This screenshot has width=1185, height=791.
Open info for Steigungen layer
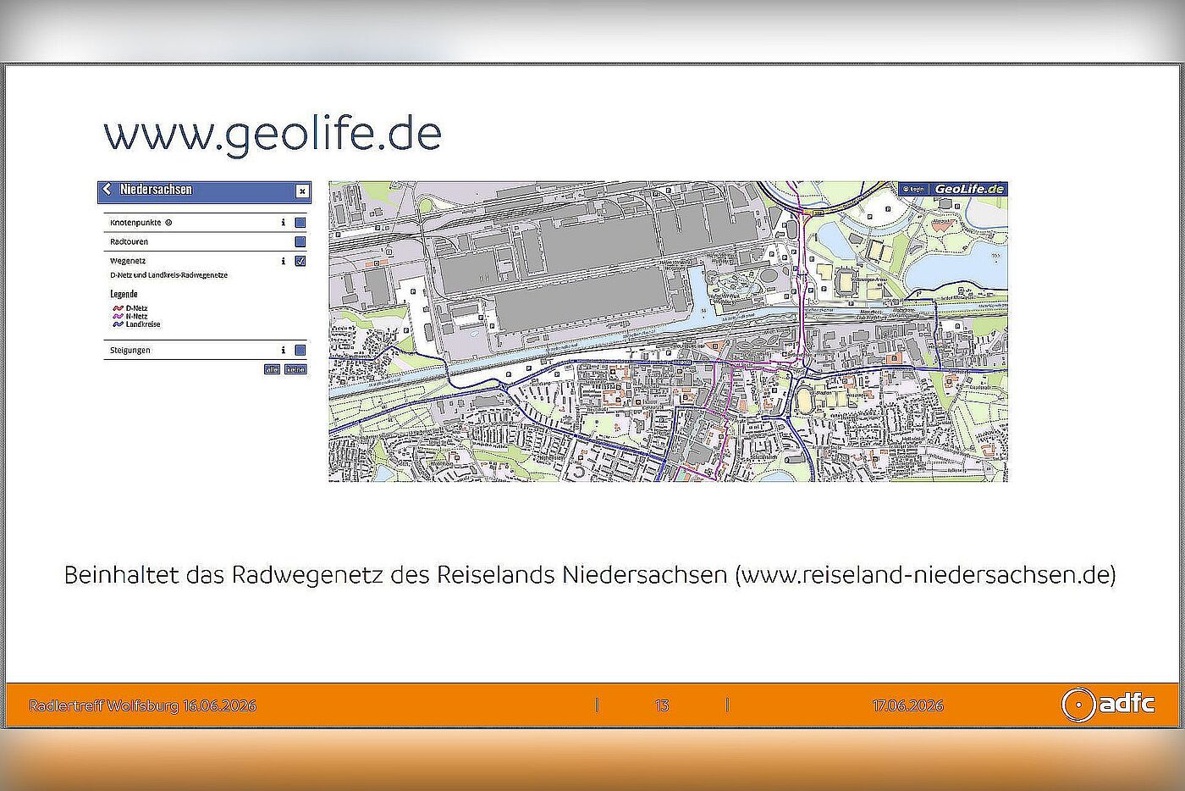[283, 350]
